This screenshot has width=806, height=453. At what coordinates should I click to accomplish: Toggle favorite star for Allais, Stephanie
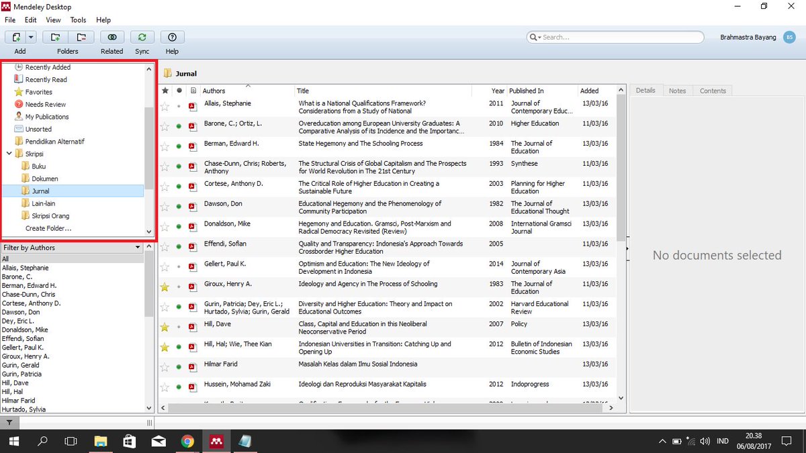[x=165, y=106]
